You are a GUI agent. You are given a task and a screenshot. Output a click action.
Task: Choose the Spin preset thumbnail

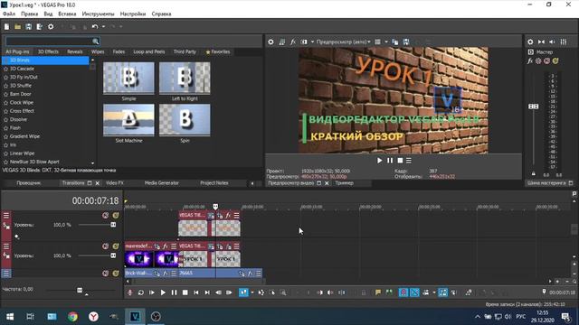coord(185,120)
